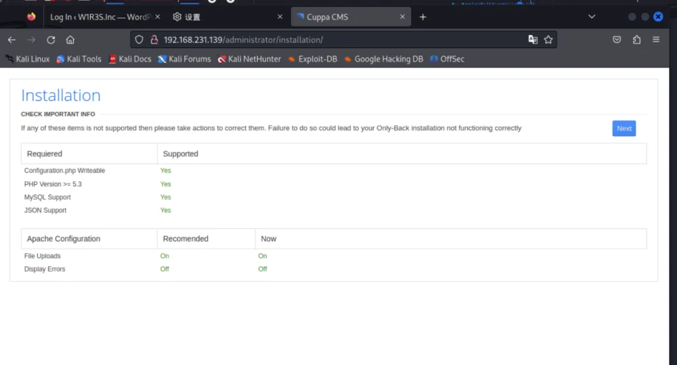
Task: Open a new browser tab
Action: coord(422,17)
